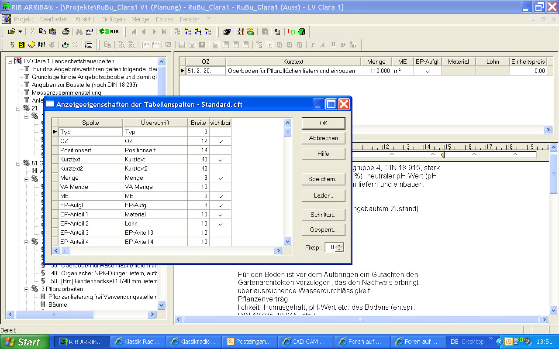Collapse the tree node starting with 21
The width and height of the screenshot is (559, 349).
[x=18, y=108]
